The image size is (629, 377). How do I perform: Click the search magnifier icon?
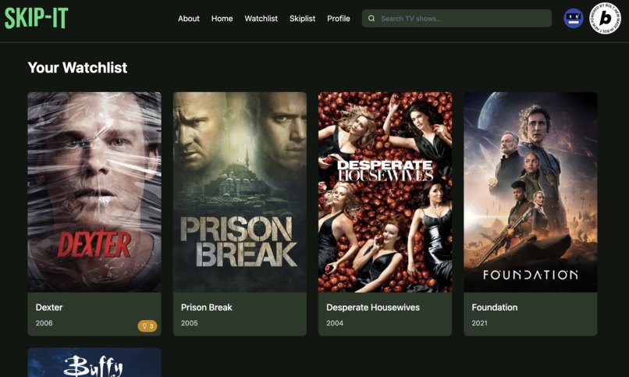[x=371, y=19]
